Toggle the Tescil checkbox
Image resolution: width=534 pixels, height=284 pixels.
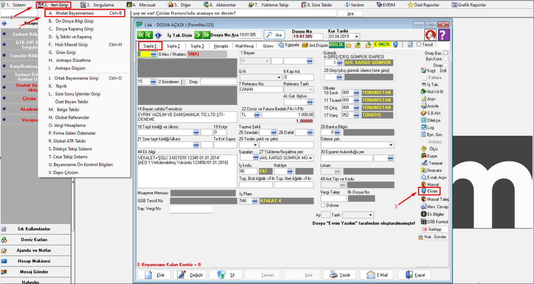click(419, 44)
